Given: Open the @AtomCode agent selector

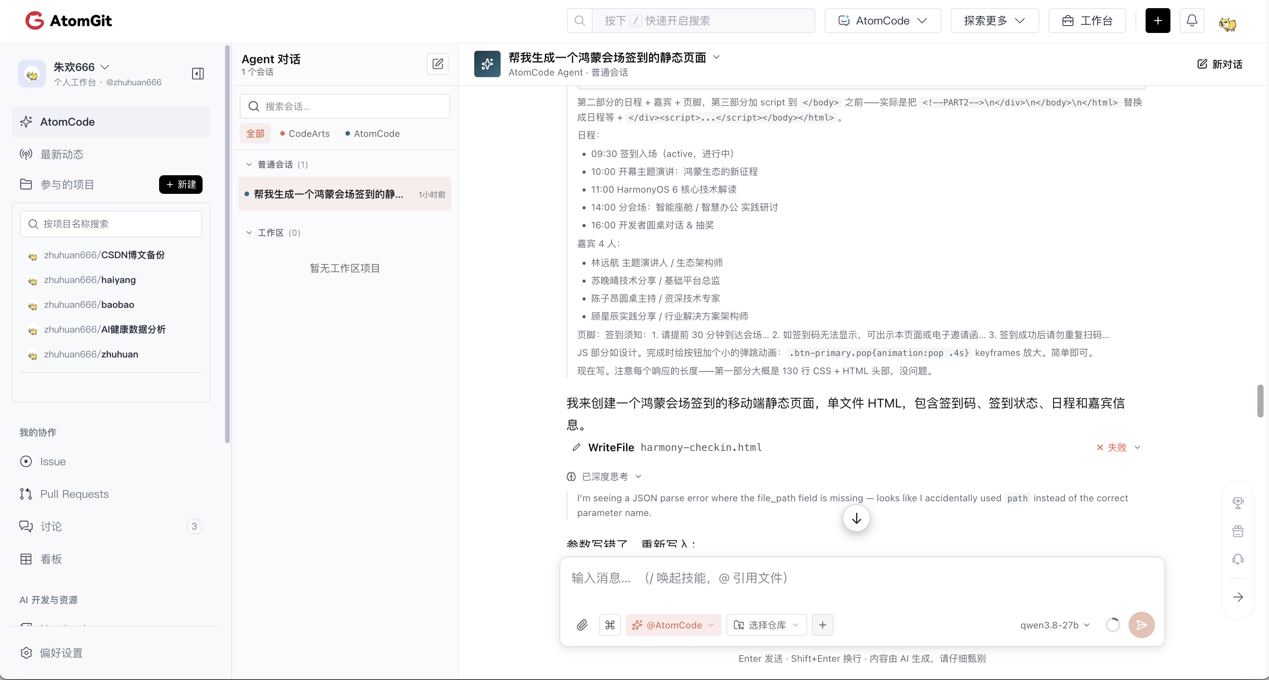Looking at the screenshot, I should pyautogui.click(x=673, y=625).
